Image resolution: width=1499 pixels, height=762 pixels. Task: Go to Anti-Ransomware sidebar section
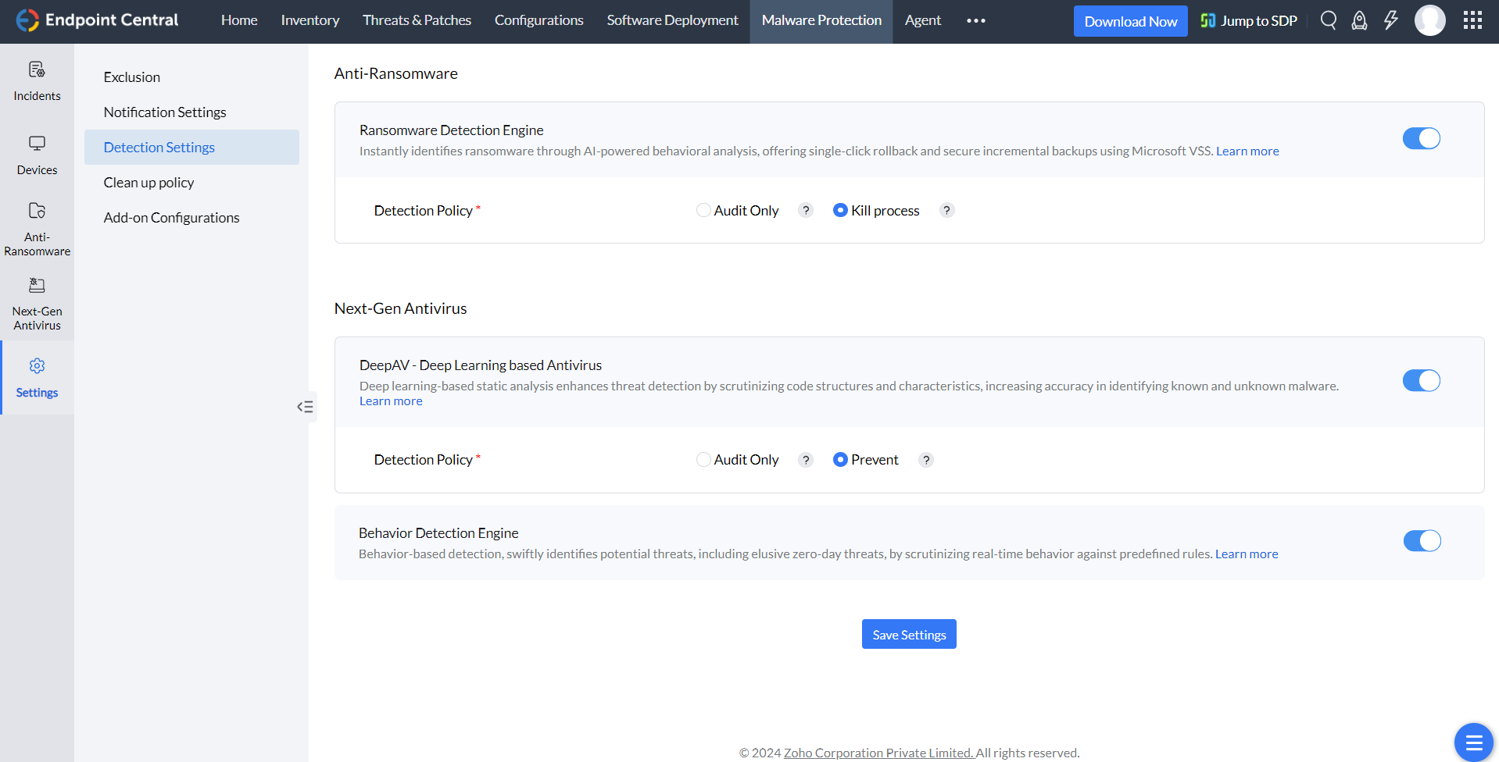click(x=37, y=230)
